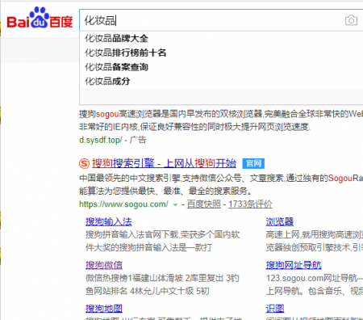The height and width of the screenshot is (320, 363).
Task: Click text 搜狗拼音输入法官网下载
Action: pyautogui.click(x=132, y=234)
